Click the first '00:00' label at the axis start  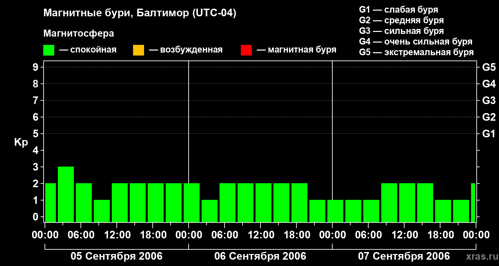(x=45, y=235)
